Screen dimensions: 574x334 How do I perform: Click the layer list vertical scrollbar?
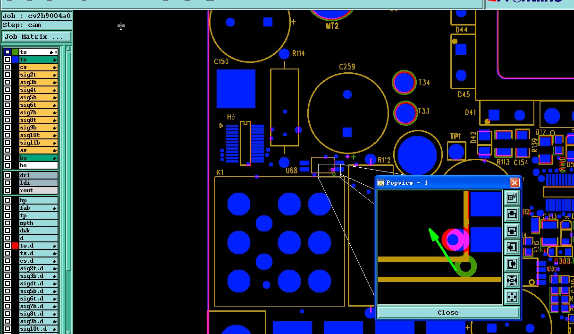(69, 189)
